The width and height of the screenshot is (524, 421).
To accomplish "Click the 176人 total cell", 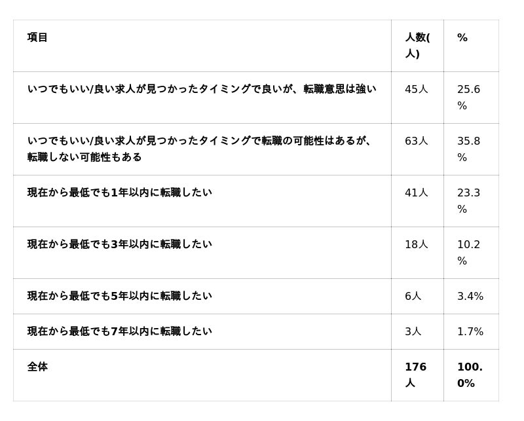I will tap(415, 375).
